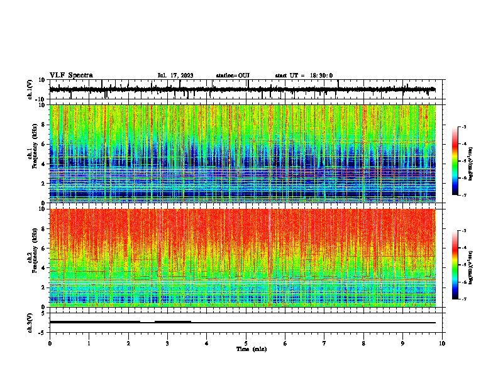Click the "8" kHz tick on ch.1 spectrogram axis
The height and width of the screenshot is (385, 498).
coord(44,125)
